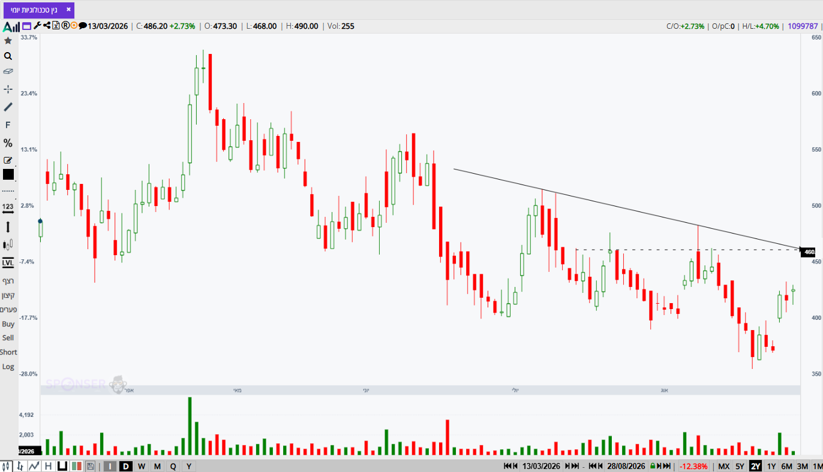823x472 pixels.
Task: Select the גין טכנולוגיות יומי tab
Action: (38, 10)
